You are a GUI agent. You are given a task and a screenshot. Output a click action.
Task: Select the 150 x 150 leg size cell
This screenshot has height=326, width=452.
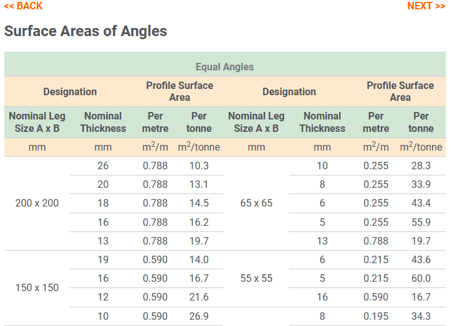(x=37, y=288)
